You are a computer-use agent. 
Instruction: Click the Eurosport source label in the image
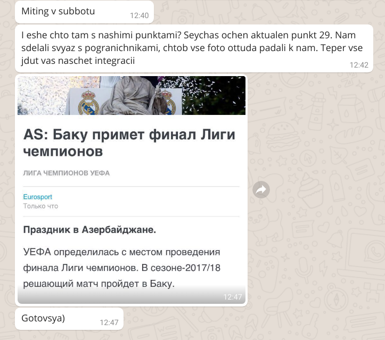tap(38, 197)
